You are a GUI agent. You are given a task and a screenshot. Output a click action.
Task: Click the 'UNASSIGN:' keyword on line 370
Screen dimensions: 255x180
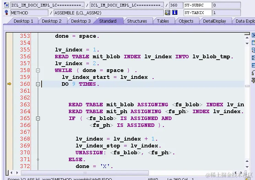pyautogui.click(x=91, y=153)
